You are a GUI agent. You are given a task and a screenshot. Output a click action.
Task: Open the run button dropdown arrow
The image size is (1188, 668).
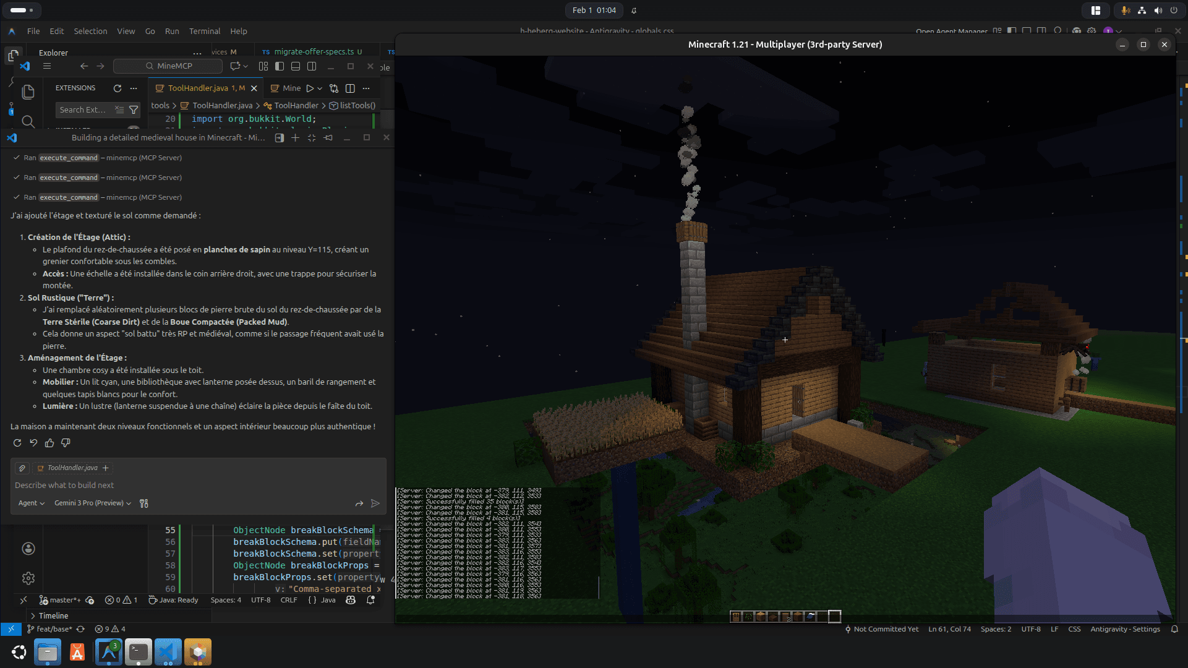pyautogui.click(x=320, y=88)
